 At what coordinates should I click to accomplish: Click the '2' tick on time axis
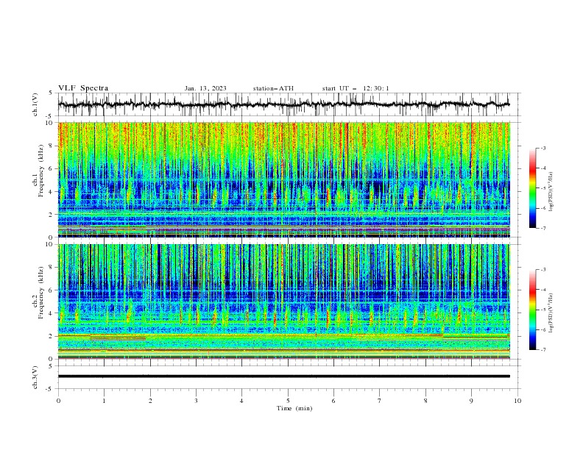pos(150,401)
